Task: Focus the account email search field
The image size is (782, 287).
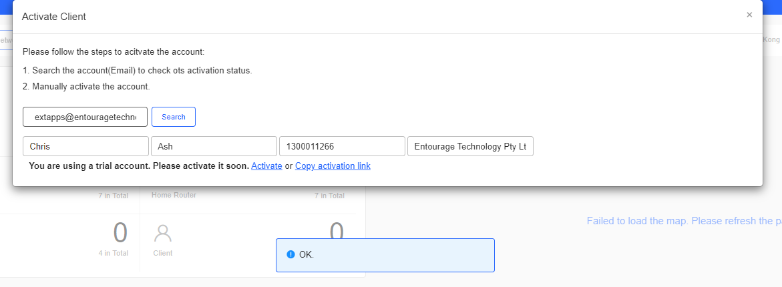Action: [x=85, y=117]
